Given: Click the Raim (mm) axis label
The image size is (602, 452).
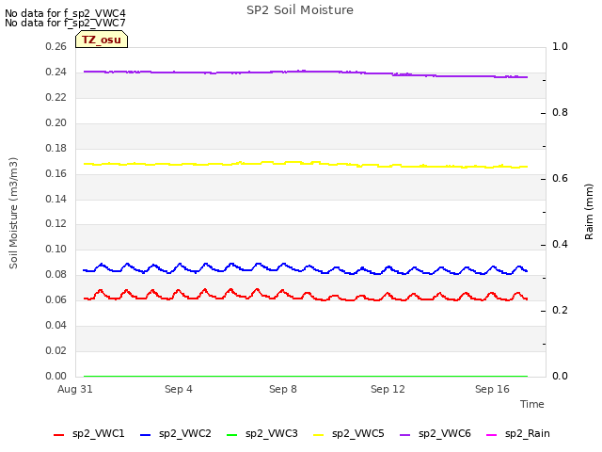Looking at the screenshot, I should pos(589,212).
